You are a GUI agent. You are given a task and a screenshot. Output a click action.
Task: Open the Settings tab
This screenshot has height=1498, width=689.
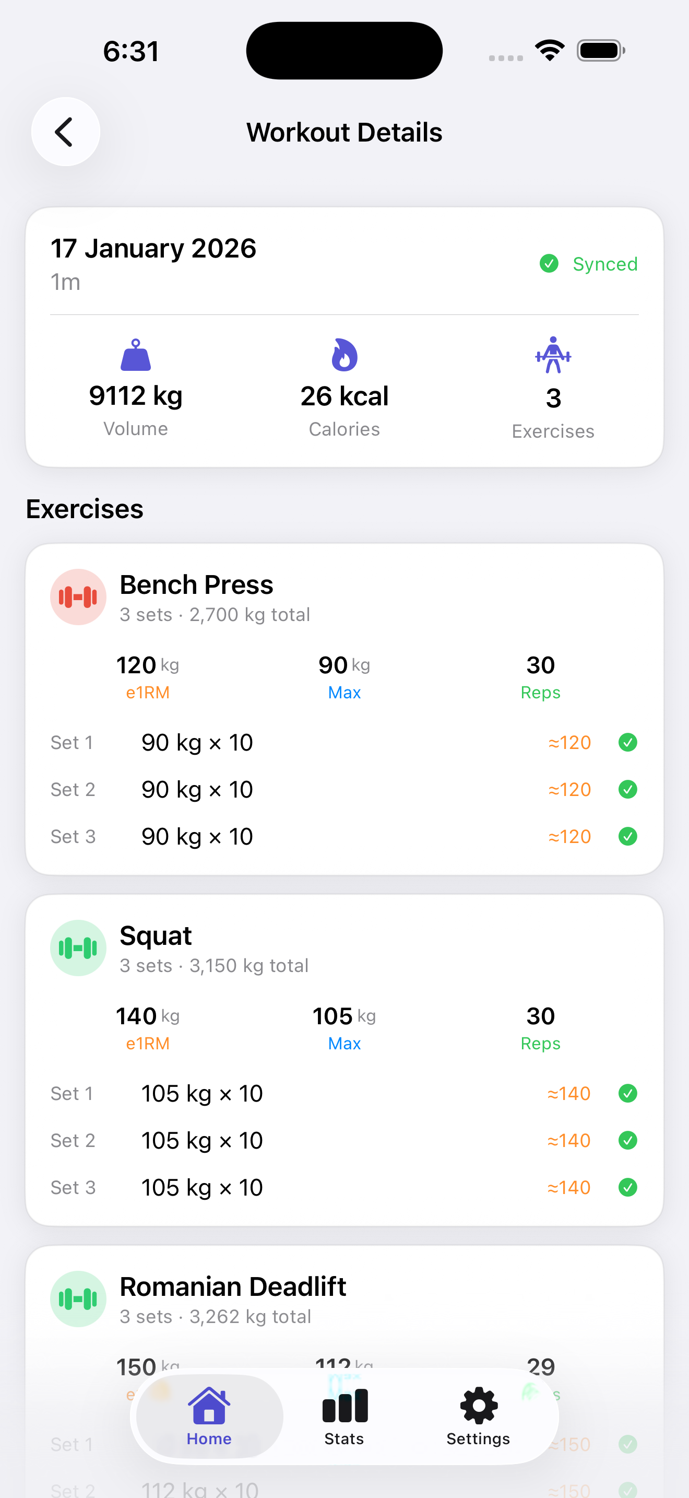[478, 1417]
